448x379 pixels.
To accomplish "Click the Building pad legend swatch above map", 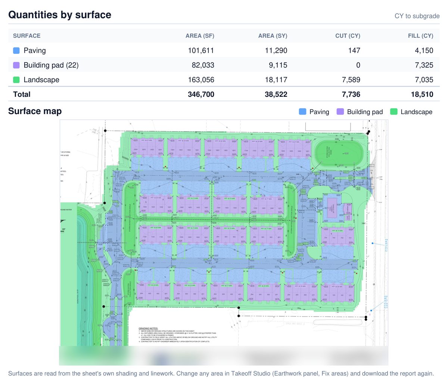I will click(x=340, y=112).
